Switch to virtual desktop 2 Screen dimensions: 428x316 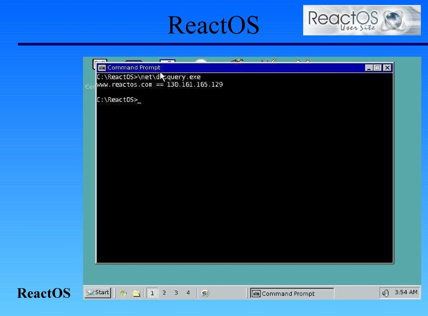164,293
